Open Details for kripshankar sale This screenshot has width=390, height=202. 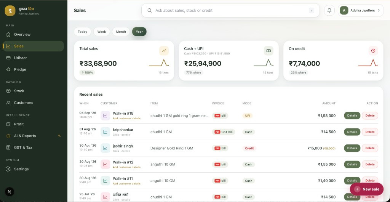tap(352, 132)
